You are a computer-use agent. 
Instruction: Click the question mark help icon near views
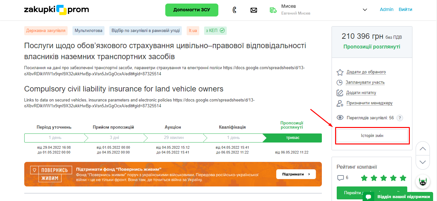[400, 118]
